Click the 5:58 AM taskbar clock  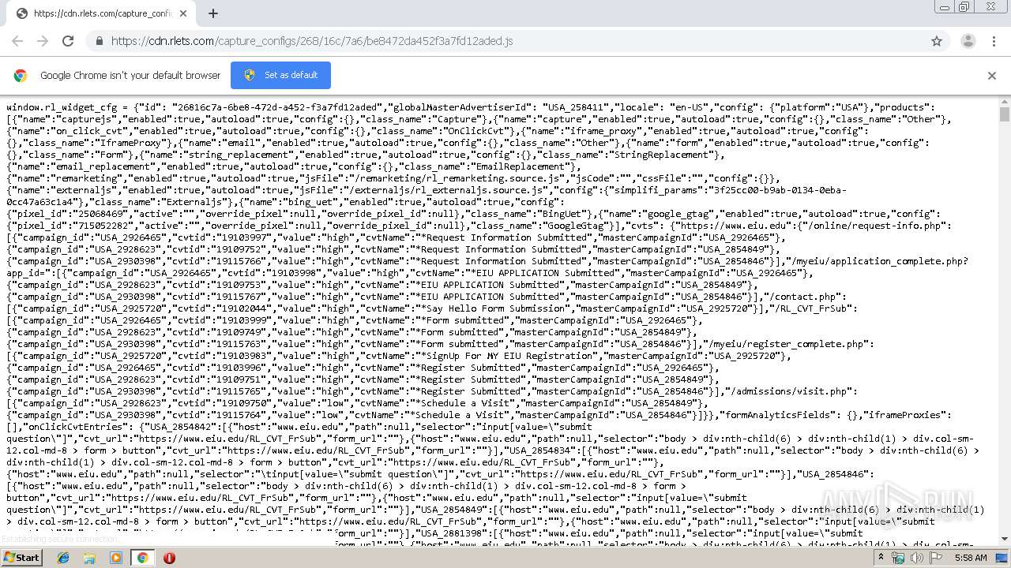(970, 558)
